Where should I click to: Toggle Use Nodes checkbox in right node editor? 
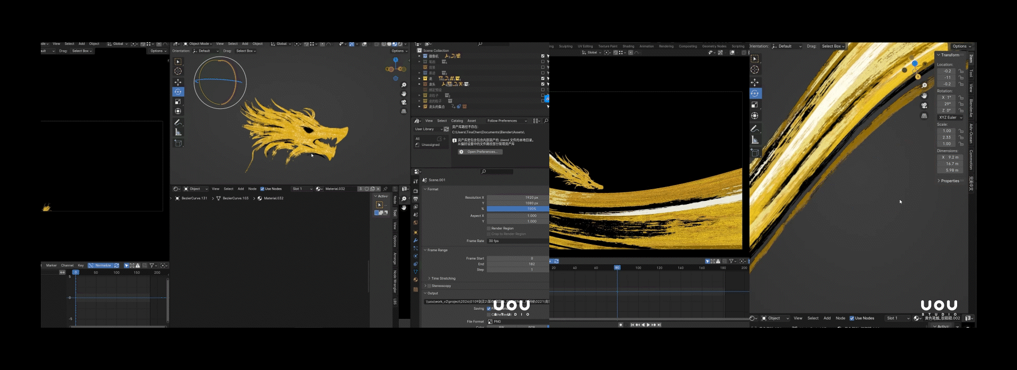[x=852, y=318]
